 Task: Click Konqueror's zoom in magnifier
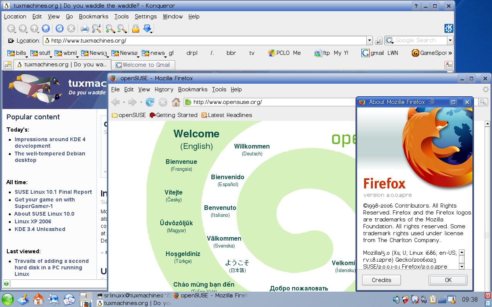[110, 28]
